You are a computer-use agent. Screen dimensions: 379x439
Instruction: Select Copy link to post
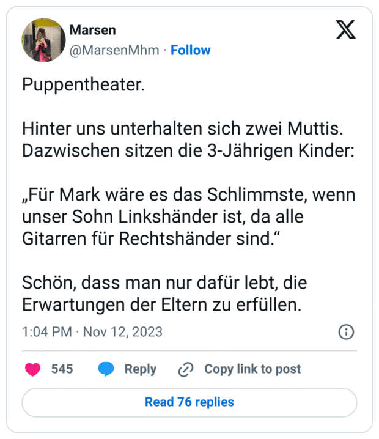(252, 369)
